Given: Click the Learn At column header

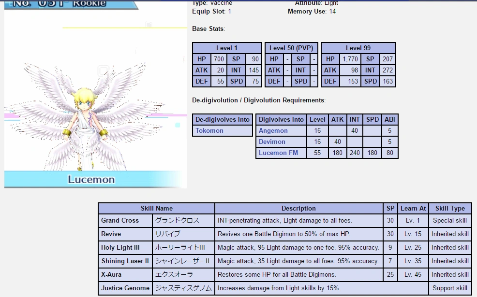Looking at the screenshot, I should pos(413,208).
